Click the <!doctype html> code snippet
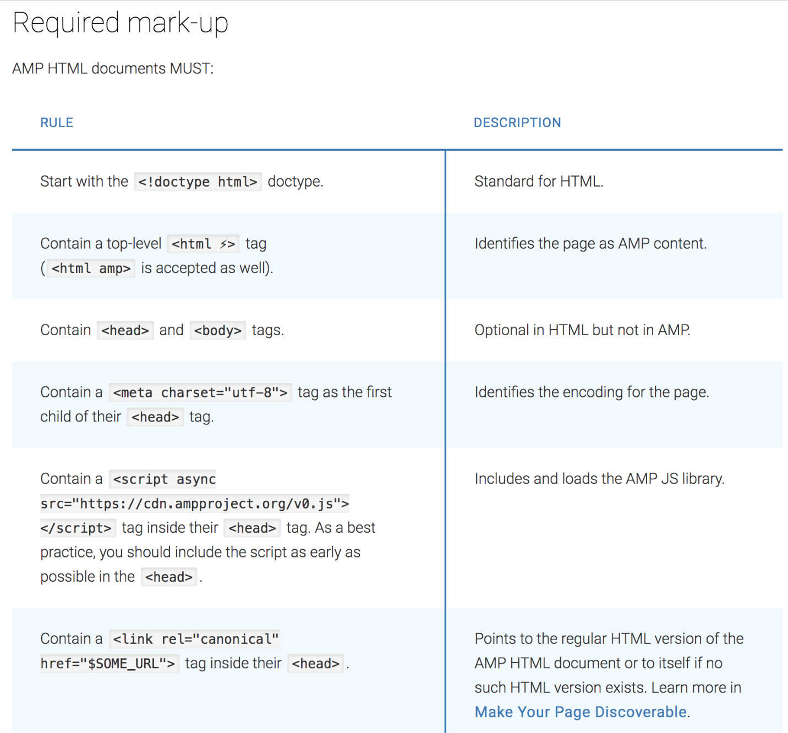The width and height of the screenshot is (788, 733). click(x=198, y=182)
